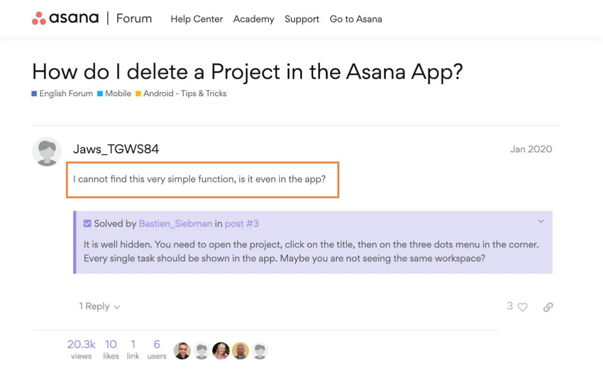Screen dimensions: 603x380
Task: Open last gray default participant avatar
Action: (x=260, y=351)
